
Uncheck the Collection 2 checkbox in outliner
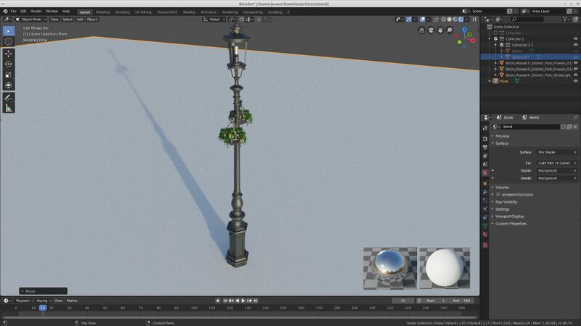pyautogui.click(x=496, y=39)
